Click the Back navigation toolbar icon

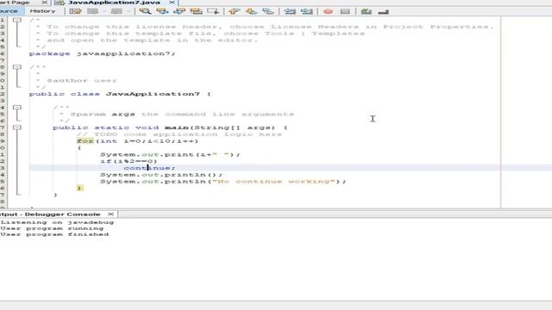click(92, 11)
